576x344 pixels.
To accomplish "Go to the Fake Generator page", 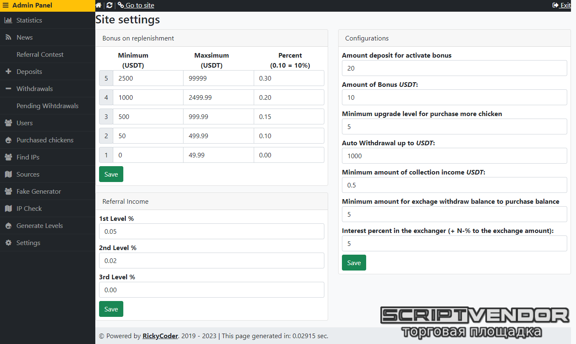I will tap(38, 191).
